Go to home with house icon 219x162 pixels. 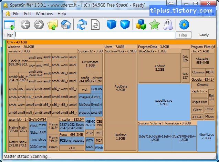pos(66,24)
